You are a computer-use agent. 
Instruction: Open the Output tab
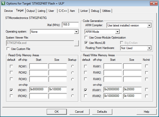[x=31, y=11]
